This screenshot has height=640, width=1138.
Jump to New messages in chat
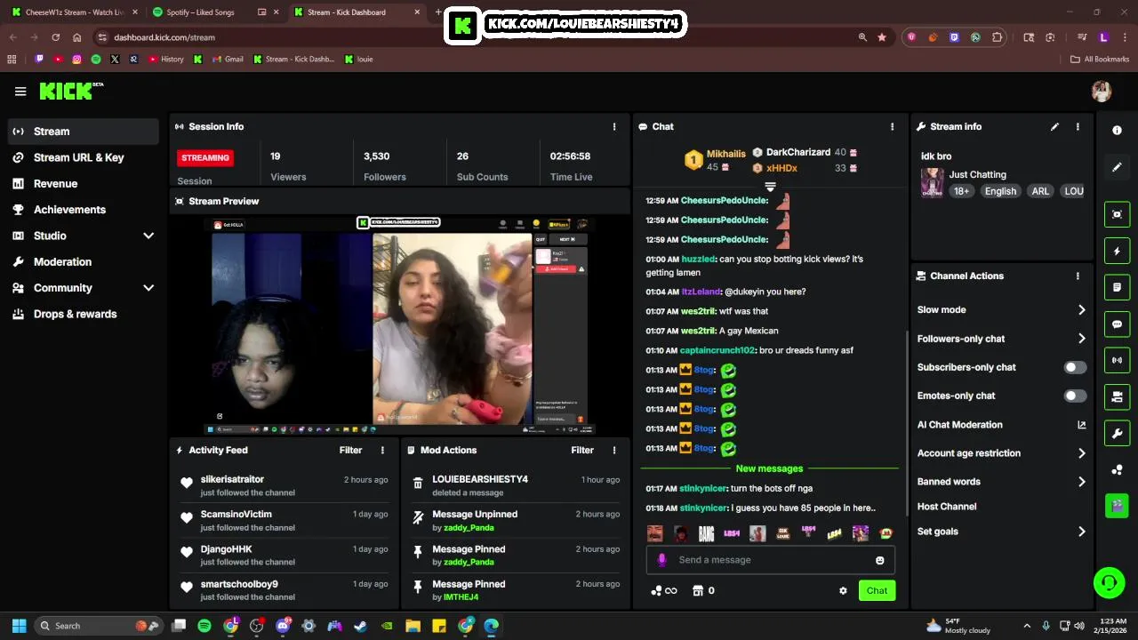[x=769, y=468]
